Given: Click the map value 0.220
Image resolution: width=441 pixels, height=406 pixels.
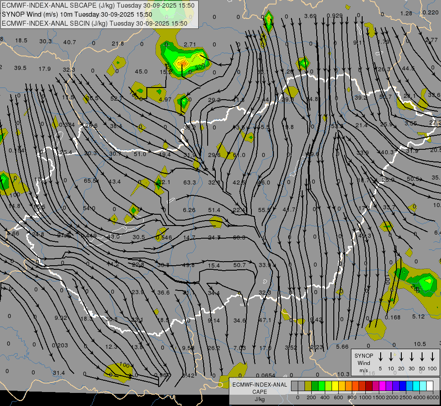Looking at the screenshot, I should (431, 13).
